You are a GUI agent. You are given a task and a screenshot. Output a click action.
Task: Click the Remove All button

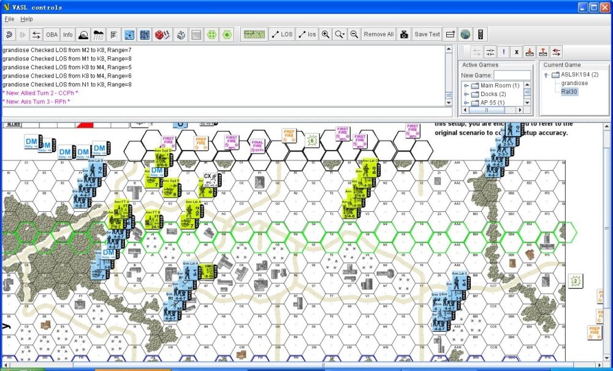coord(378,34)
